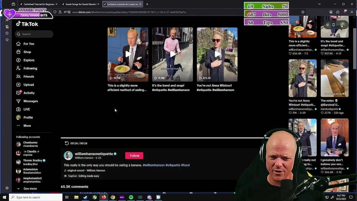The height and width of the screenshot is (201, 357).
Task: Close the La forma correcta tab
Action: [140, 4]
